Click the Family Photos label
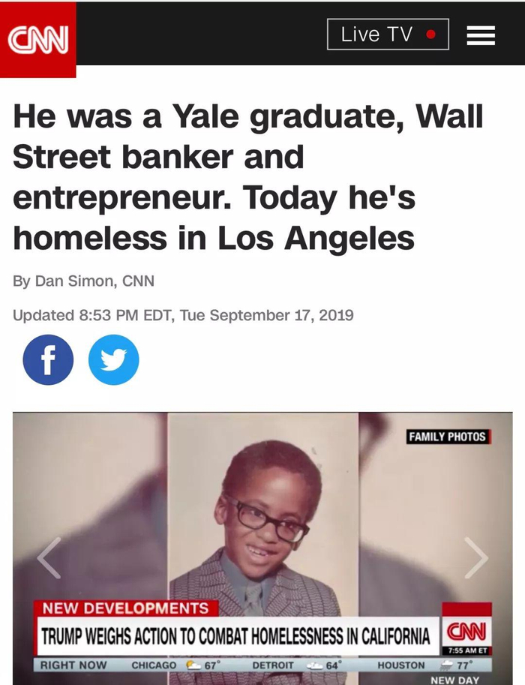 (447, 437)
